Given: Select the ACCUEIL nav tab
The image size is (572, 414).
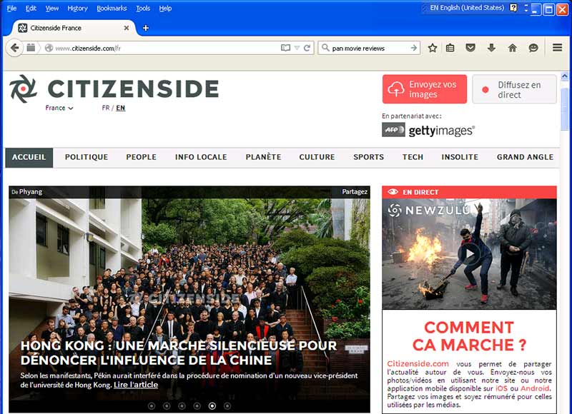Looking at the screenshot, I should click(29, 157).
